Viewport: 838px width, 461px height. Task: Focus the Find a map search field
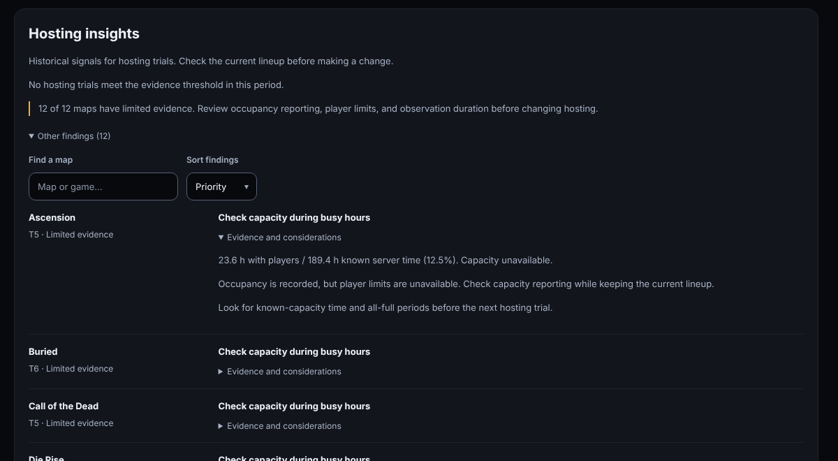(103, 186)
